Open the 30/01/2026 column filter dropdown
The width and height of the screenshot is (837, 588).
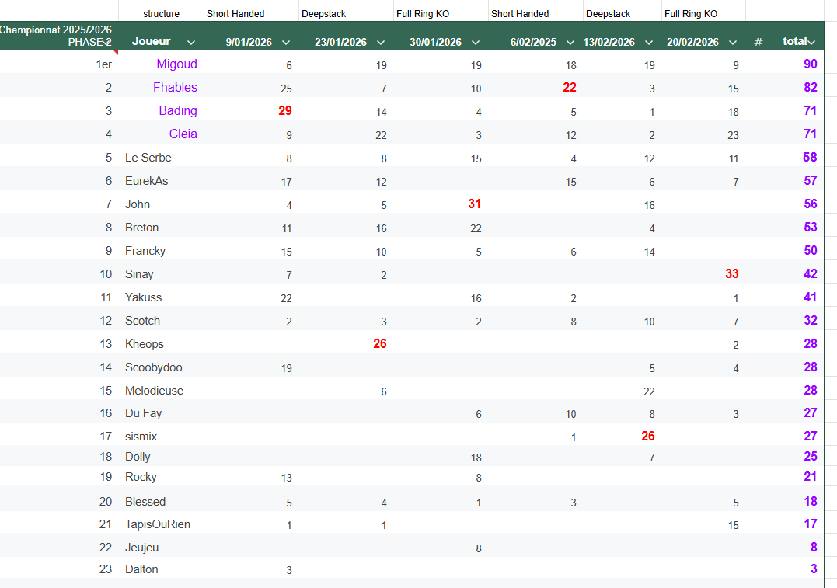(x=476, y=43)
